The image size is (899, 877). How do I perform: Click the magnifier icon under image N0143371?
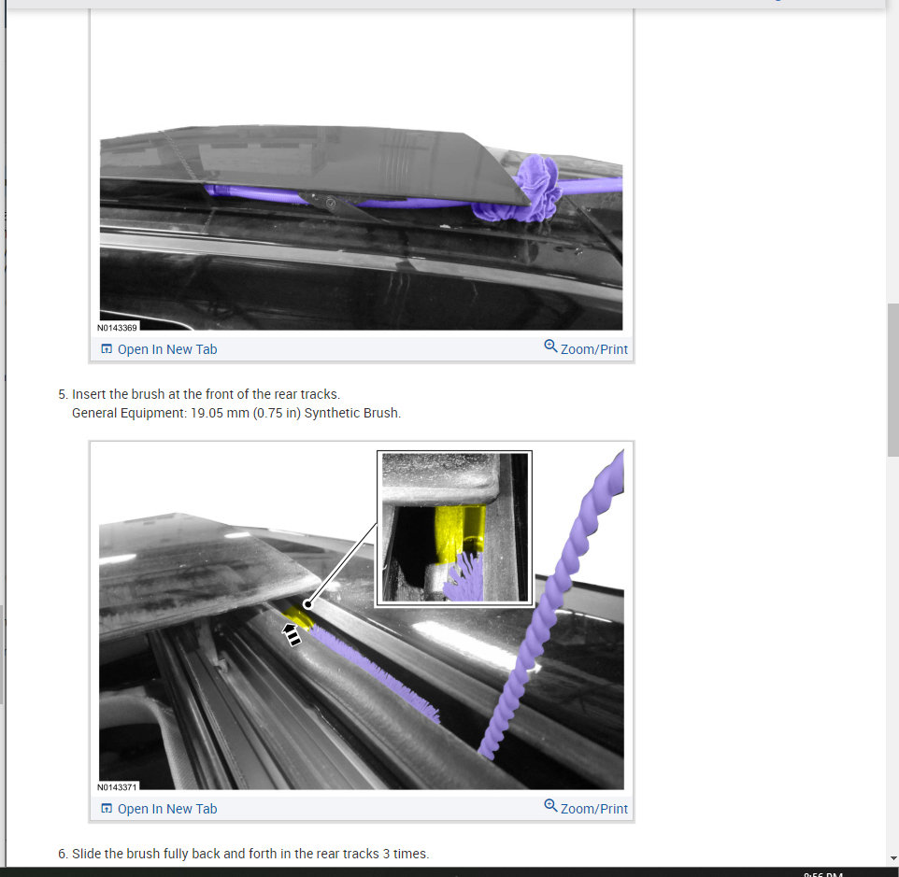tap(550, 805)
